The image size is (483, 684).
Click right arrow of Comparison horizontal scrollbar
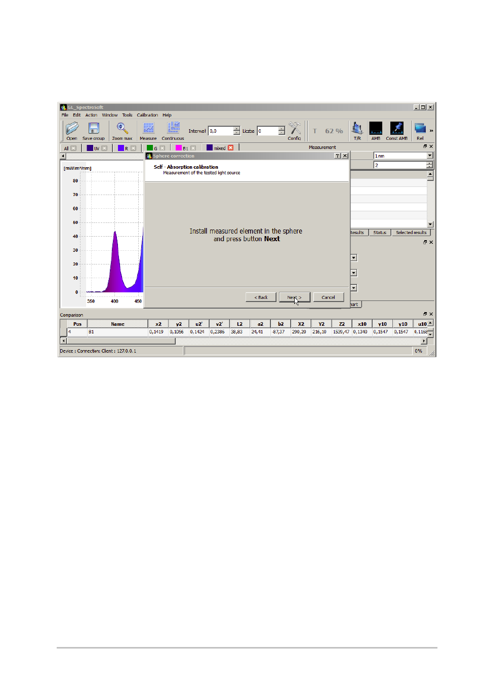(x=424, y=341)
